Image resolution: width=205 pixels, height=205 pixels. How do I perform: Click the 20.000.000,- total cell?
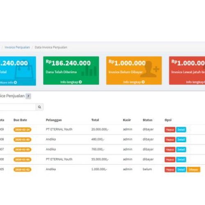[x=100, y=129]
